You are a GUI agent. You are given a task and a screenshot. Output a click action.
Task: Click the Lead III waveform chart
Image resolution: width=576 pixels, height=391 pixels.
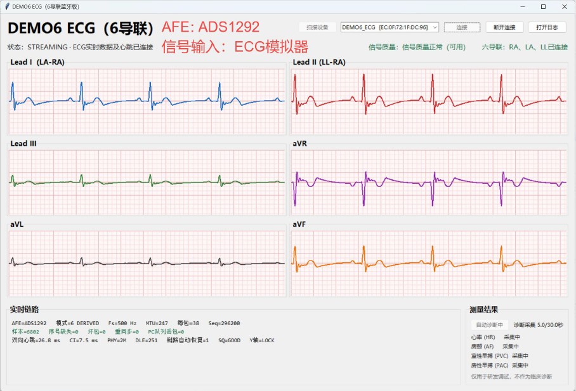(x=147, y=183)
